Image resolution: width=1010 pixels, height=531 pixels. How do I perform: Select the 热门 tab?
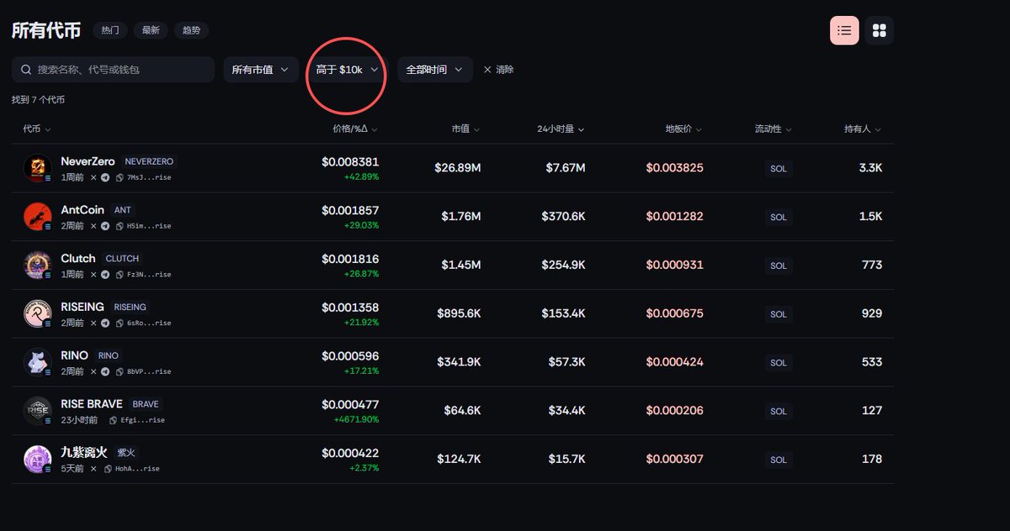click(110, 30)
